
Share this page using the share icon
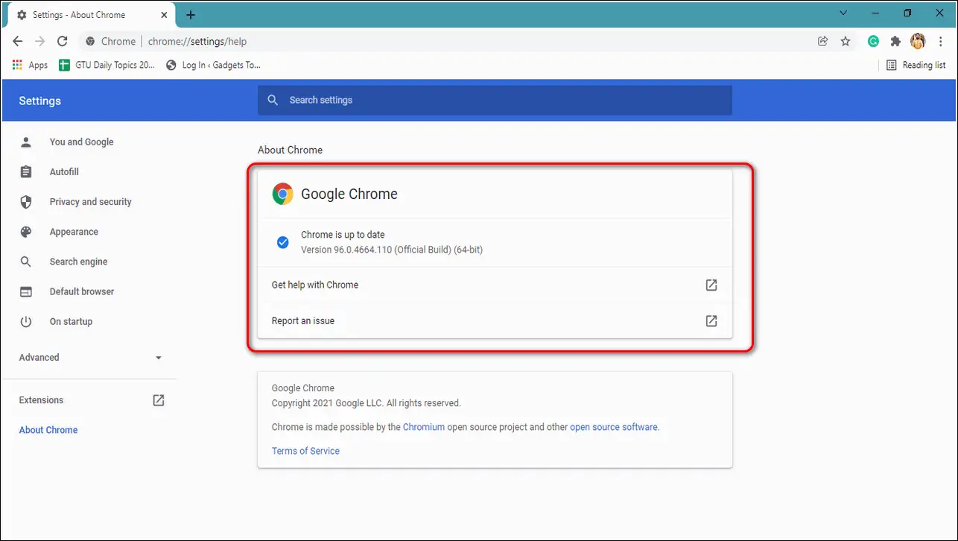pyautogui.click(x=822, y=42)
